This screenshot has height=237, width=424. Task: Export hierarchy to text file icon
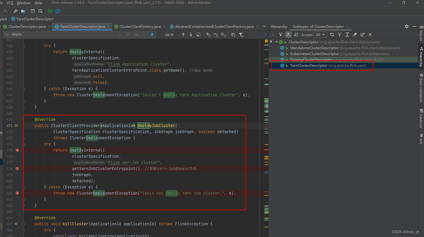click(x=363, y=35)
